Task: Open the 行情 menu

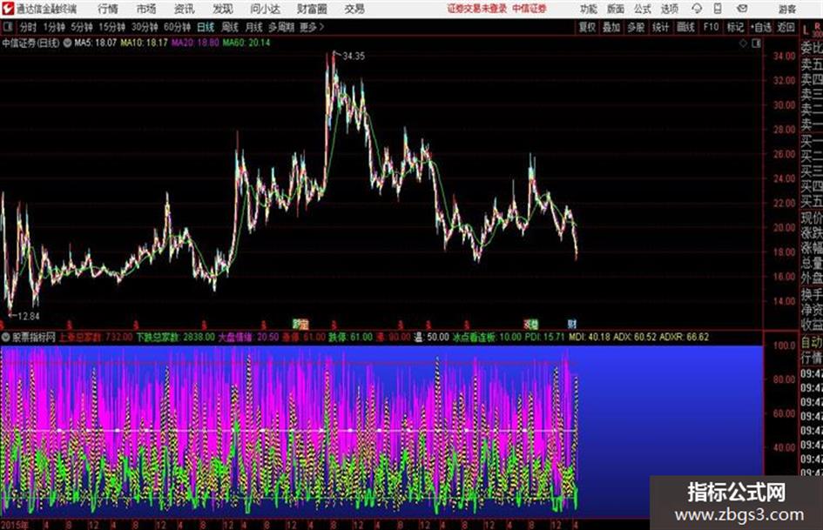Action: [x=108, y=9]
